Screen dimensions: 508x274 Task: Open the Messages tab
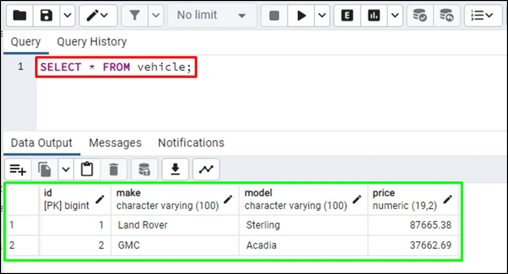tap(115, 143)
